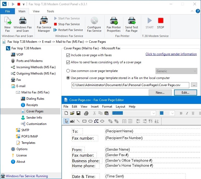Click the cover page file path field
This screenshot has height=179, width=201.
pos(130,85)
